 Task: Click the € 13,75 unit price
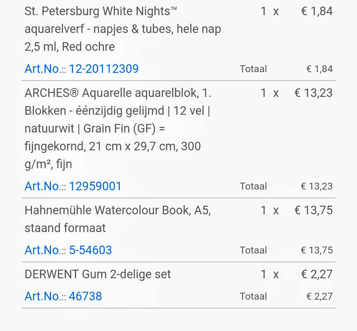click(x=313, y=210)
